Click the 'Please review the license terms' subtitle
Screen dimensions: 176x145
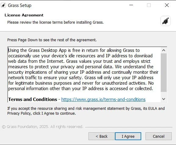tap(56, 22)
